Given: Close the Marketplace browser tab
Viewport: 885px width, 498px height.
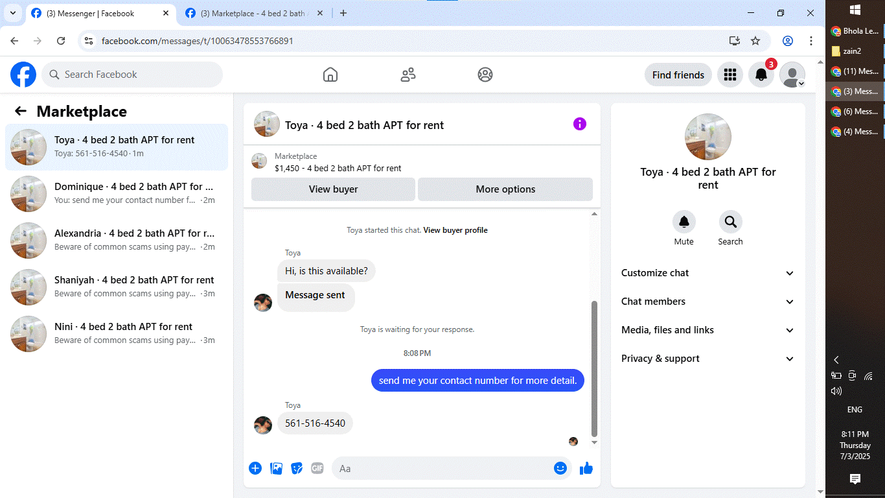Looking at the screenshot, I should 320,13.
